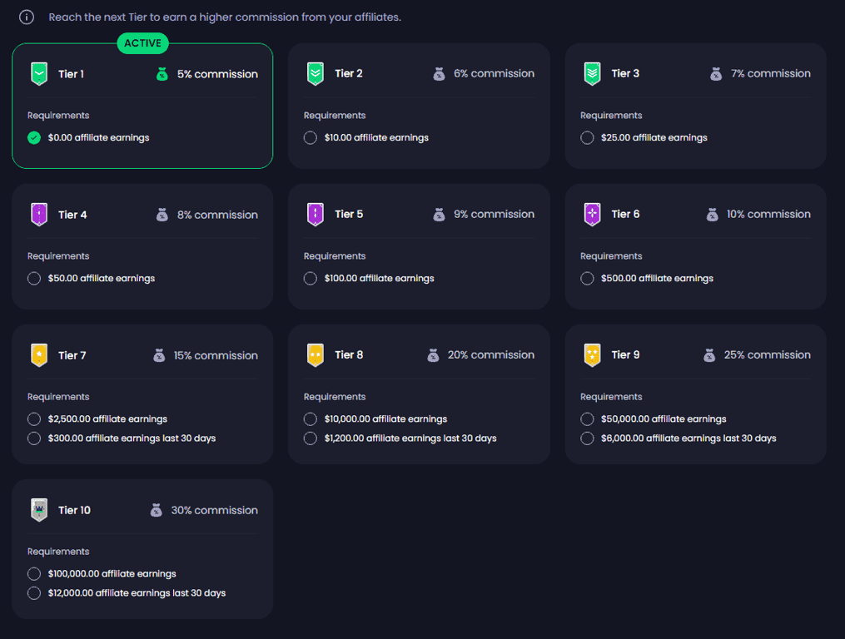This screenshot has height=639, width=845.
Task: Click the 30% commission label
Action: tap(214, 510)
